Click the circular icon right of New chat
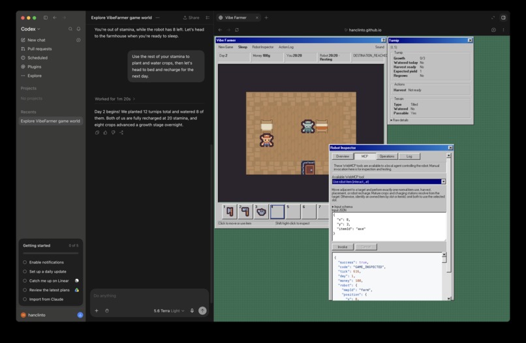This screenshot has height=343, width=526. (78, 40)
